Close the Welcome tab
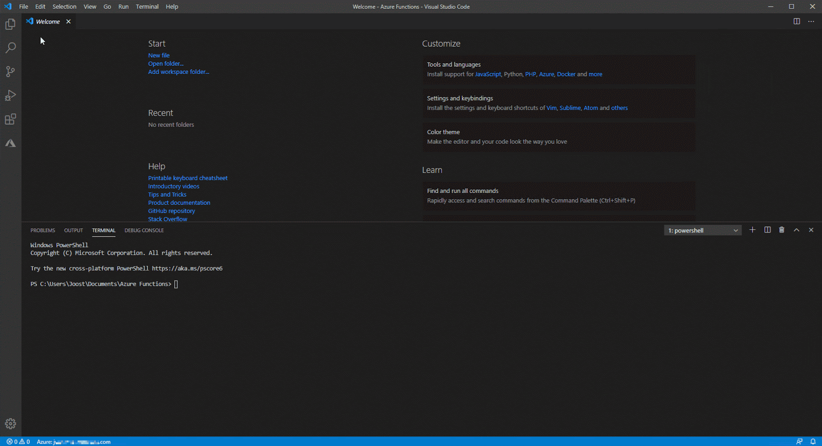Viewport: 822px width, 446px height. (x=68, y=22)
